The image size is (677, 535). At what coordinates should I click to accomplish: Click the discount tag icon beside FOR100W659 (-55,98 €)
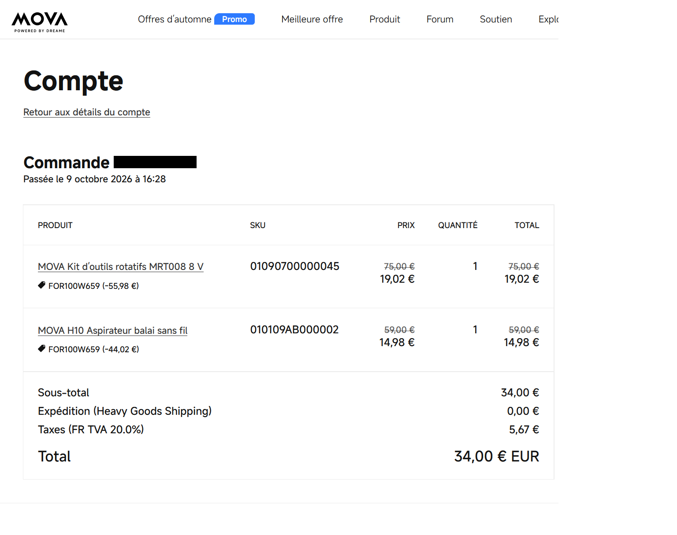pyautogui.click(x=42, y=285)
